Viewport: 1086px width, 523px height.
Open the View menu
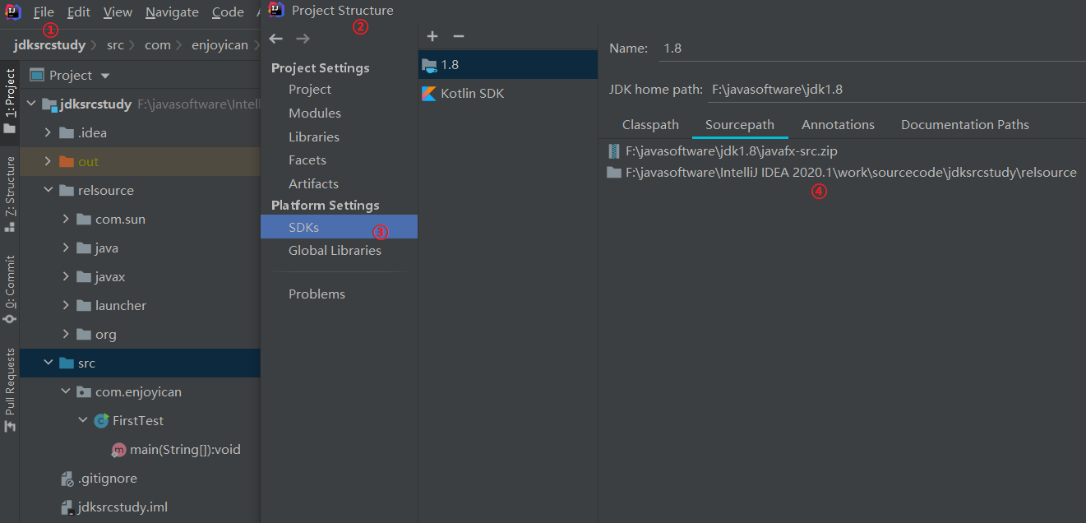point(118,12)
